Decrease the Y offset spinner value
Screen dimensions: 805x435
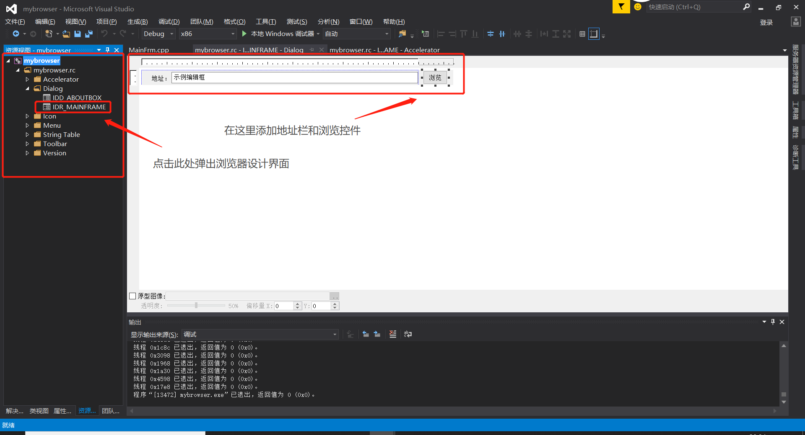pyautogui.click(x=335, y=308)
